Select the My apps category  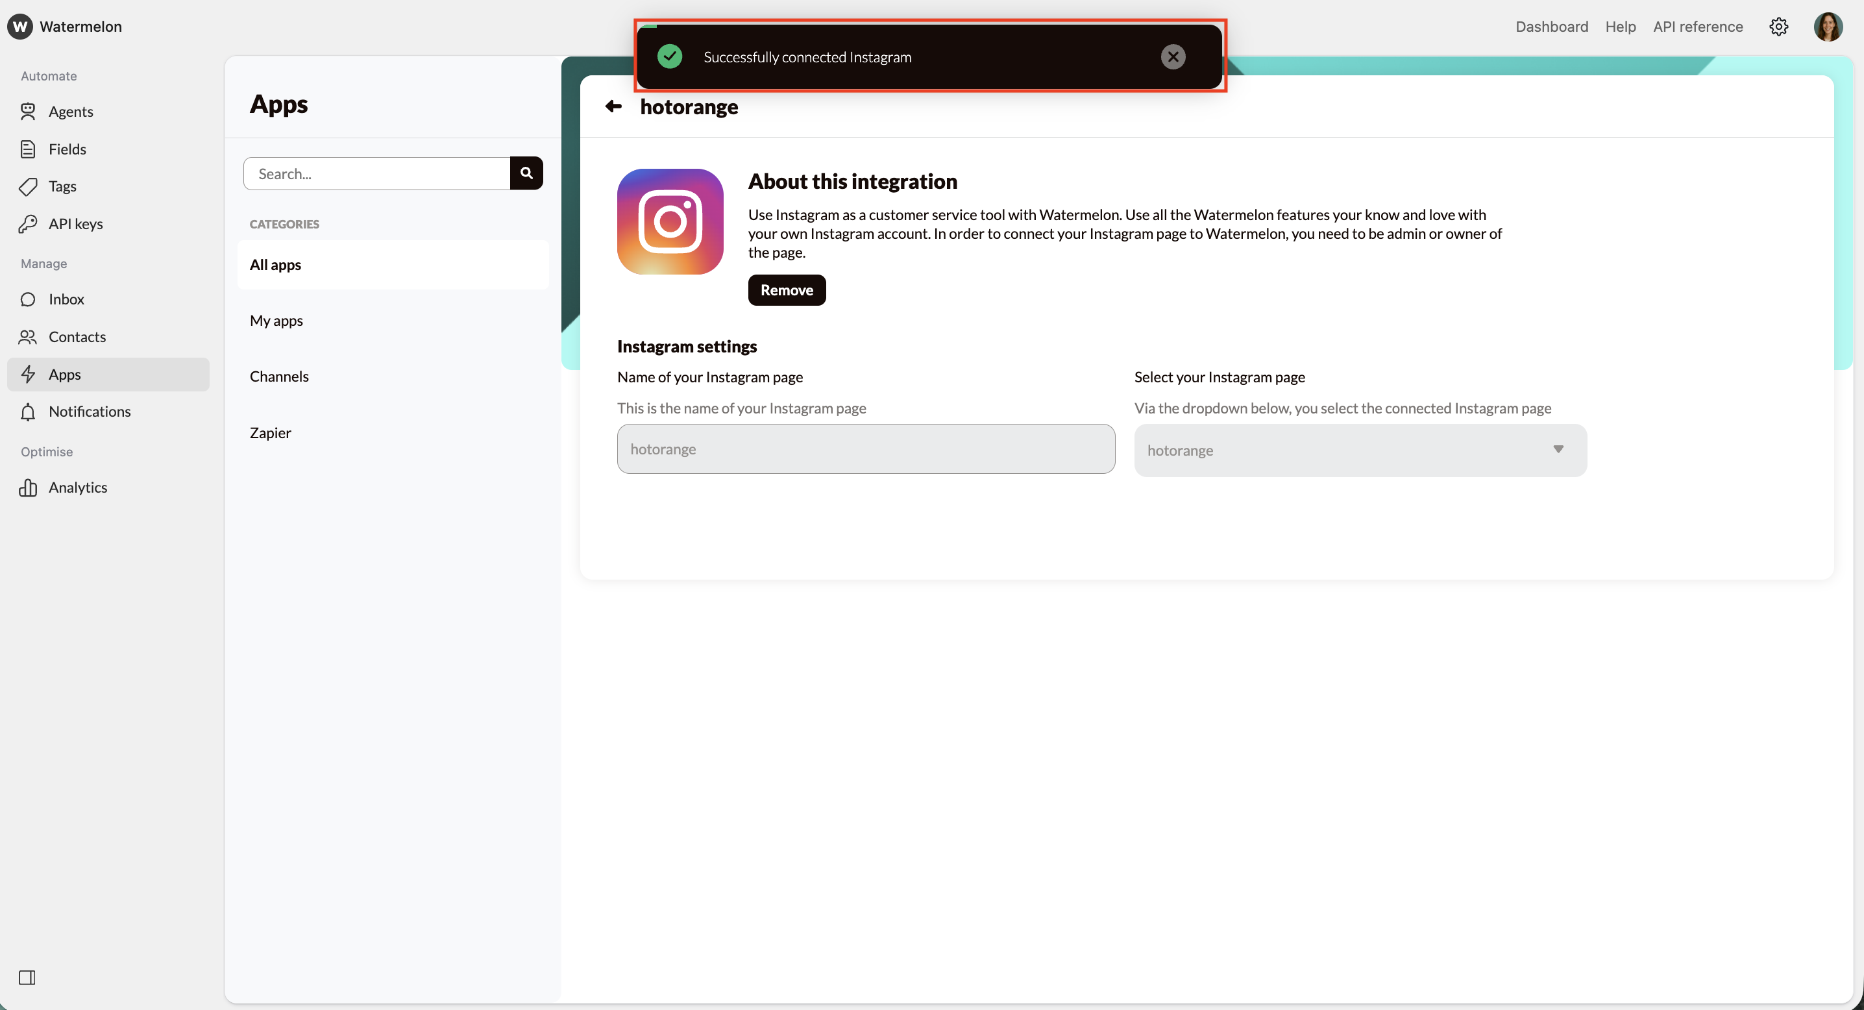[x=276, y=321]
